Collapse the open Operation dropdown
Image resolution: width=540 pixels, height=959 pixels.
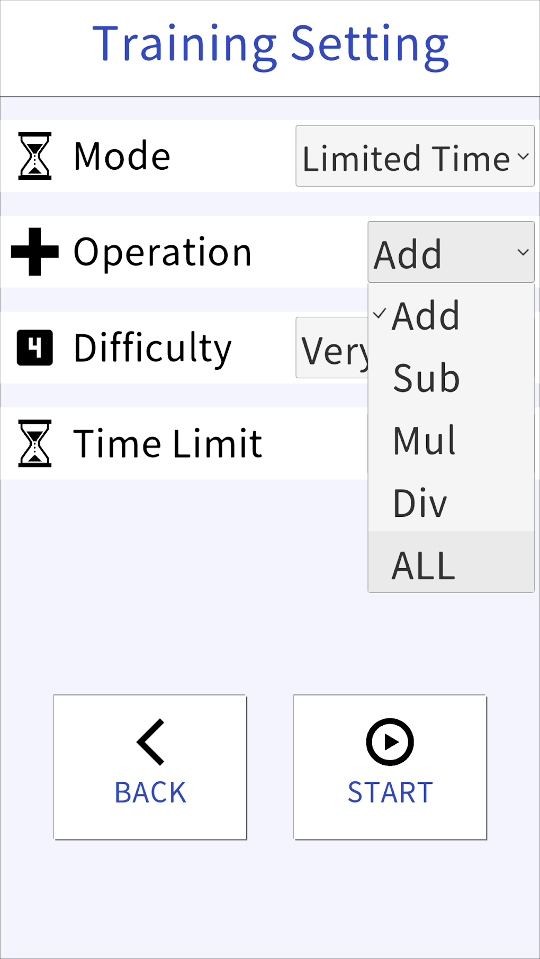(x=451, y=252)
